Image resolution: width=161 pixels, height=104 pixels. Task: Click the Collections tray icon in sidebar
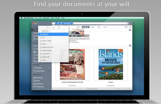[35, 36]
